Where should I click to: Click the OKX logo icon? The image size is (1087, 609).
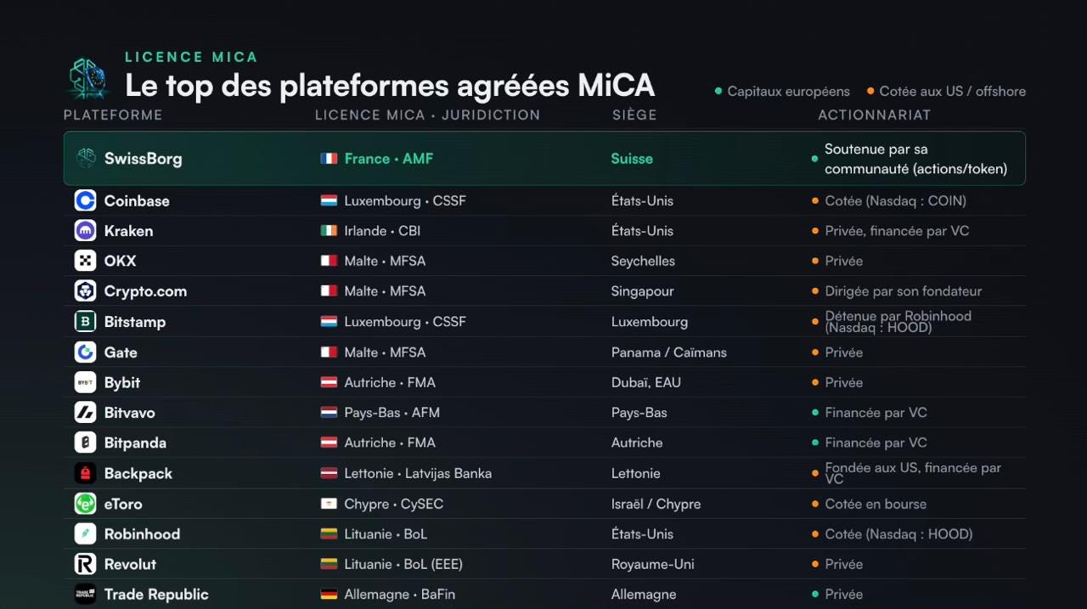[86, 261]
